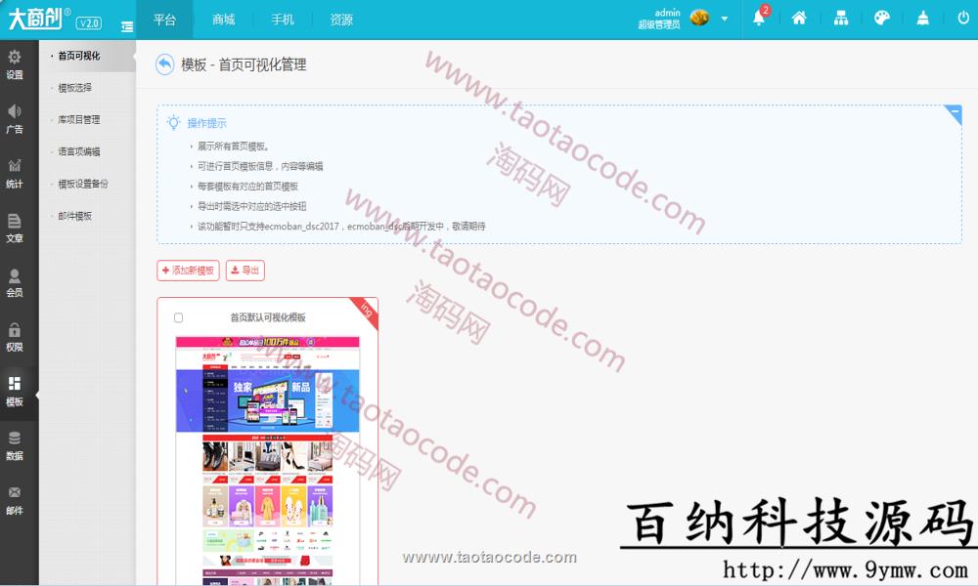Click the homepage template preview thumbnail
Image resolution: width=978 pixels, height=586 pixels.
[x=267, y=459]
